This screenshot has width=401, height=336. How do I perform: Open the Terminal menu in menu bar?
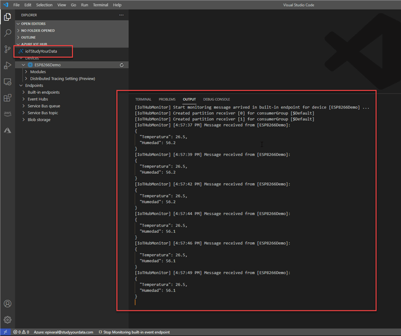pyautogui.click(x=100, y=5)
